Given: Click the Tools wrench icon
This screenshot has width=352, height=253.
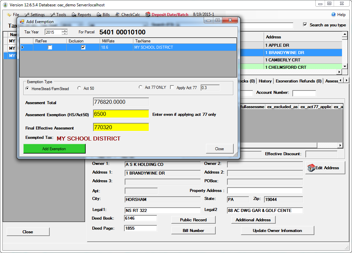Looking at the screenshot, I should pyautogui.click(x=53, y=15).
